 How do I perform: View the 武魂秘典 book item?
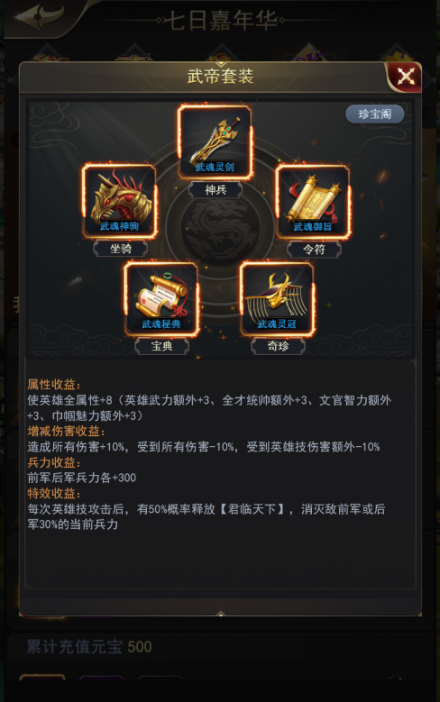(161, 299)
